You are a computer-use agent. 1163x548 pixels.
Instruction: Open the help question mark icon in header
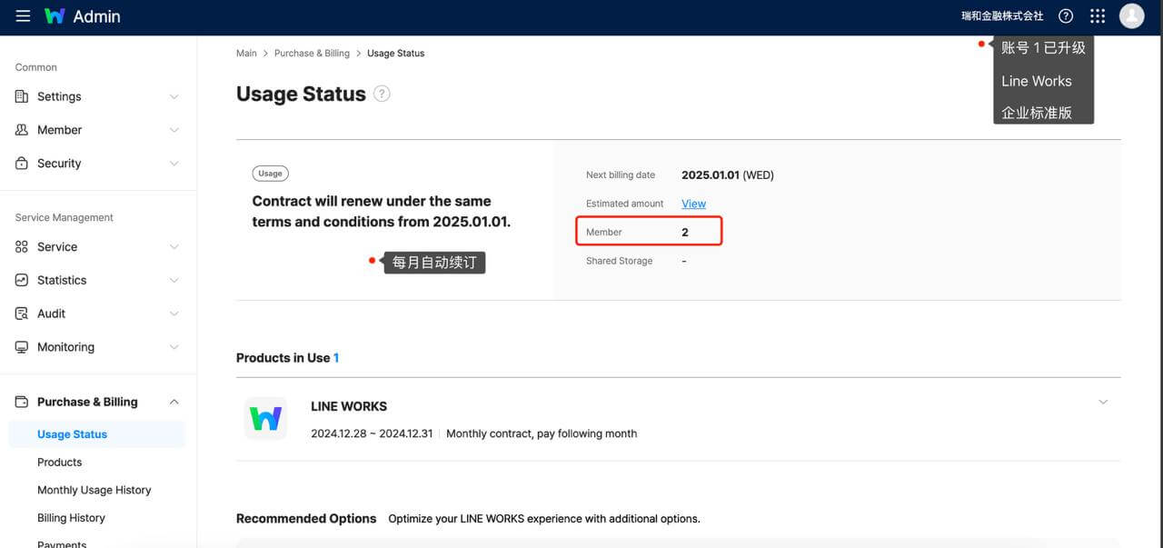click(1066, 16)
